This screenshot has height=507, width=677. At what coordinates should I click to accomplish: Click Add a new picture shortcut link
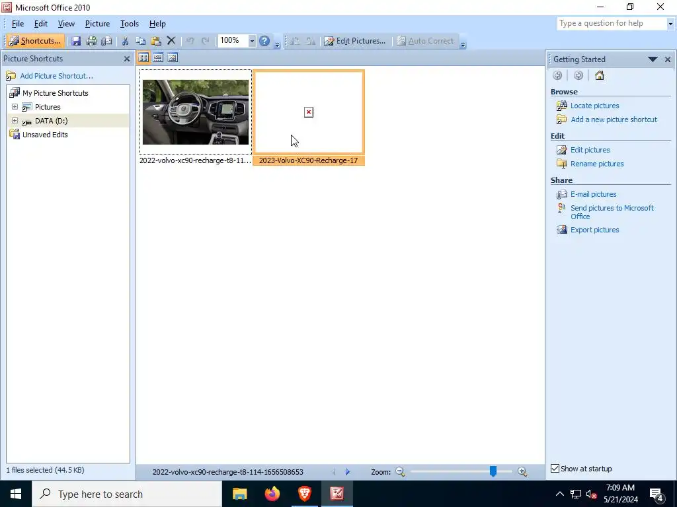[614, 119]
